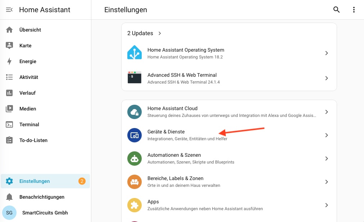The height and width of the screenshot is (222, 364).
Task: Open Terminal in the sidebar
Action: coord(29,124)
